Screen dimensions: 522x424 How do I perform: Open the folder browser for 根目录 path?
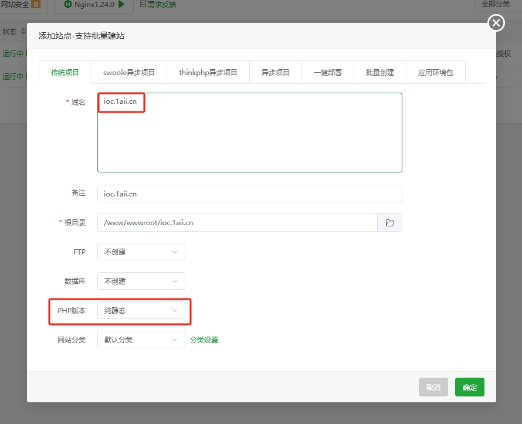coord(390,222)
